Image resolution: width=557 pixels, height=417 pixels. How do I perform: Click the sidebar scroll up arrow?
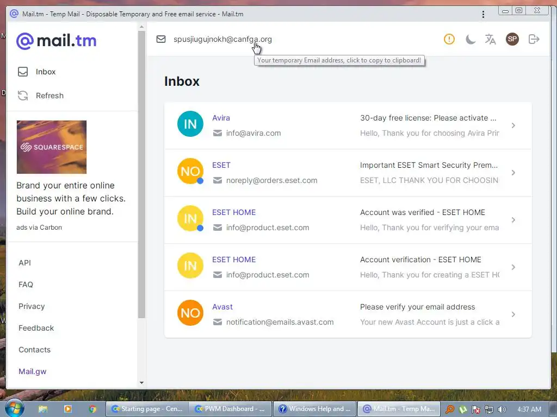142,27
